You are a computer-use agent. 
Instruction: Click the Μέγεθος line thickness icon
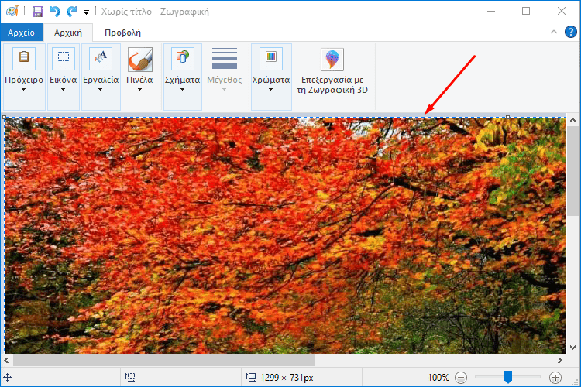click(225, 59)
